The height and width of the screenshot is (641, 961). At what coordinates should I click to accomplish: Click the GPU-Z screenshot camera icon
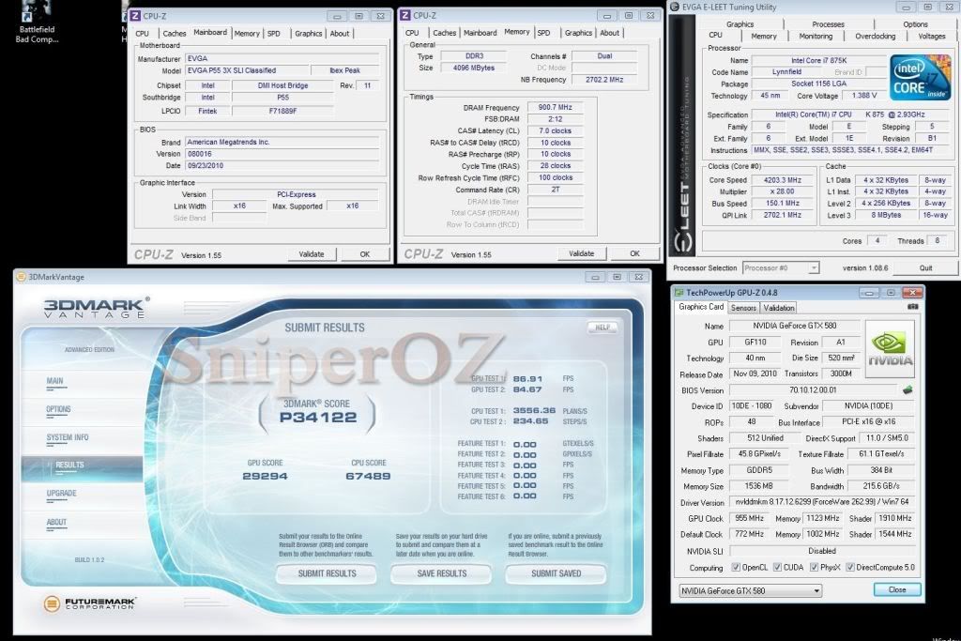tap(912, 307)
